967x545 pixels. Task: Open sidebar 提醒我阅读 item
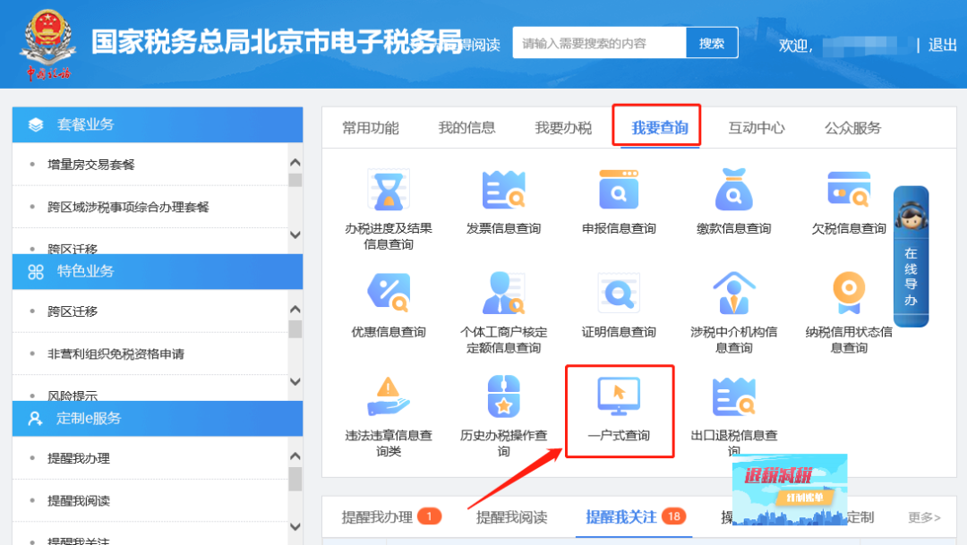click(78, 501)
